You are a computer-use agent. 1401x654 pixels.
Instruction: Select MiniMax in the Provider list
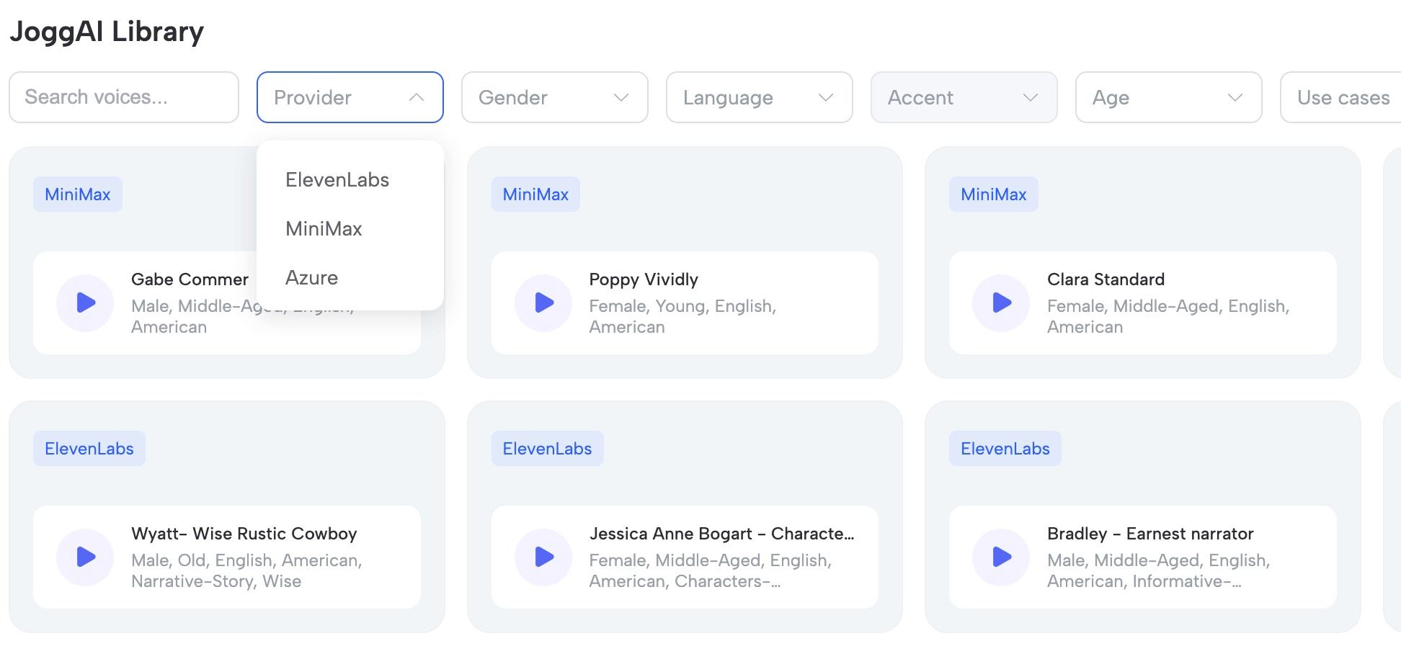(324, 228)
